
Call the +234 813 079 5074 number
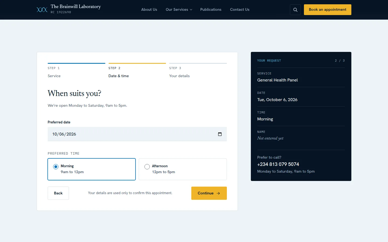pyautogui.click(x=278, y=164)
